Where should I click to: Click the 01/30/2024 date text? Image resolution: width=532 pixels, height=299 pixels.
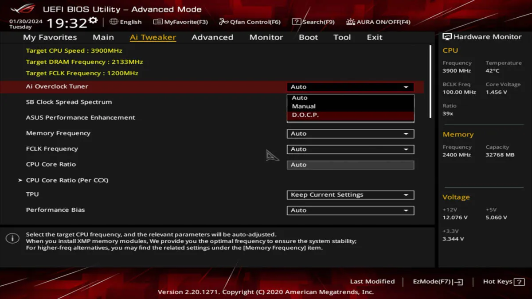coord(26,21)
